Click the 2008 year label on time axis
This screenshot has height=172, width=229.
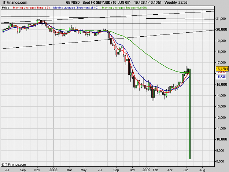point(53,170)
